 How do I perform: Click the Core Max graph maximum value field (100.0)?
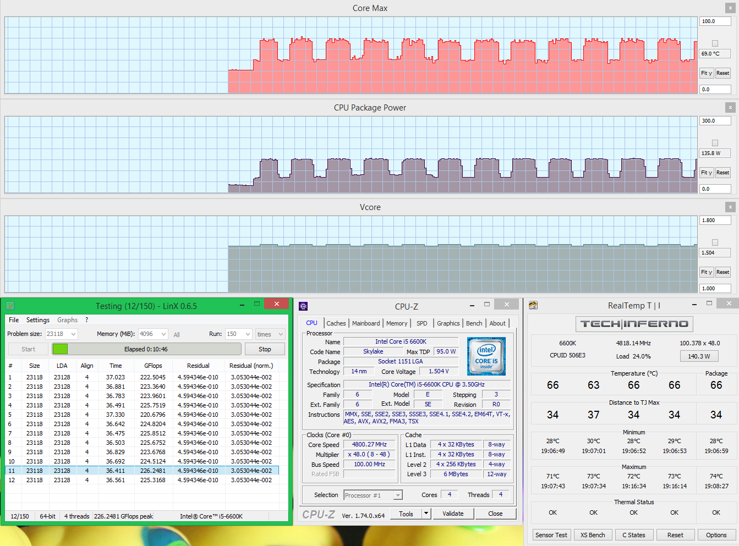pyautogui.click(x=715, y=21)
